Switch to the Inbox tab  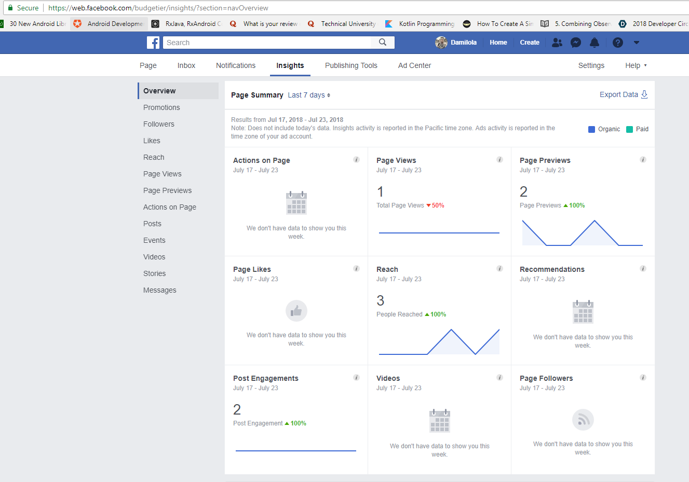[186, 65]
